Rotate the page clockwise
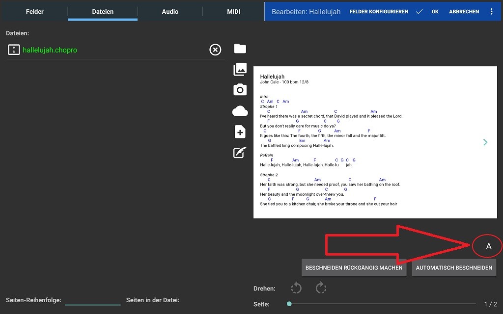The image size is (503, 314). point(320,288)
